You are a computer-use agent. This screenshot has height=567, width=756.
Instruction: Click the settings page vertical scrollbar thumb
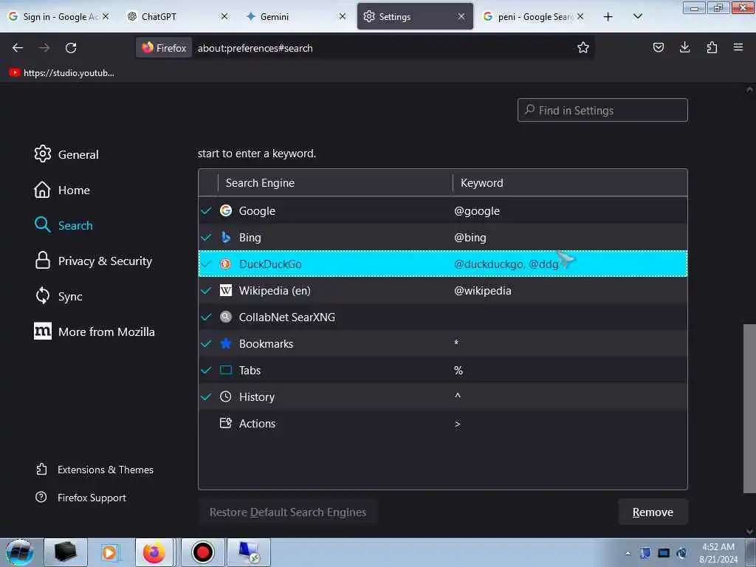click(749, 409)
